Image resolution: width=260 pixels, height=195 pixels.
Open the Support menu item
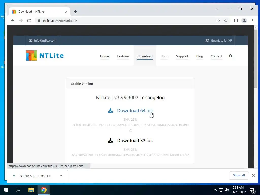(182, 56)
